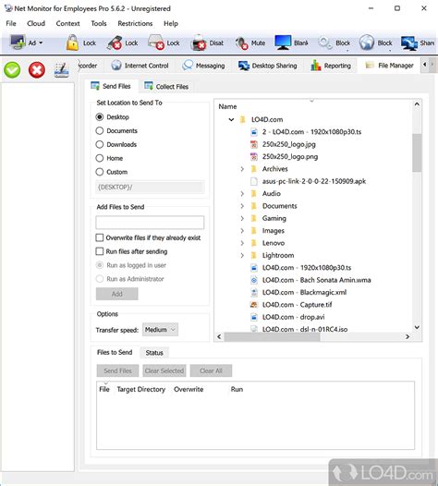Enable Overwrite files if they already exist
The width and height of the screenshot is (438, 486).
100,237
